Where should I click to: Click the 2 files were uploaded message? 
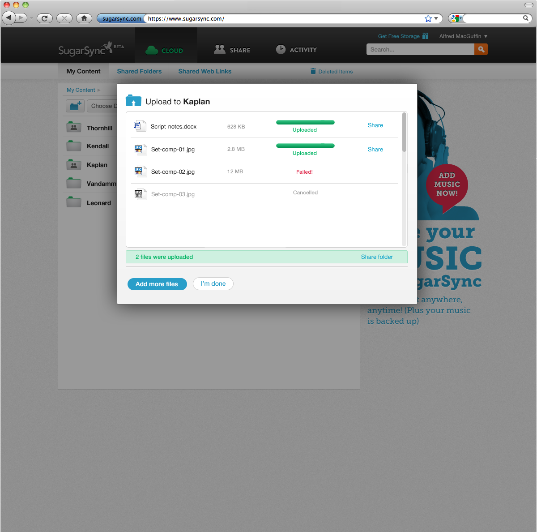tap(164, 257)
